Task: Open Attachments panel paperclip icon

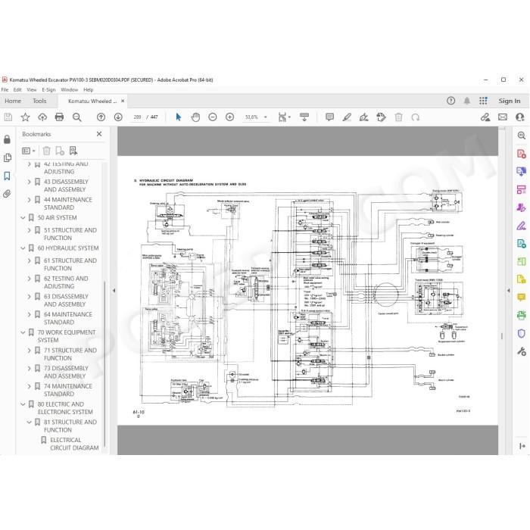Action: tap(7, 194)
